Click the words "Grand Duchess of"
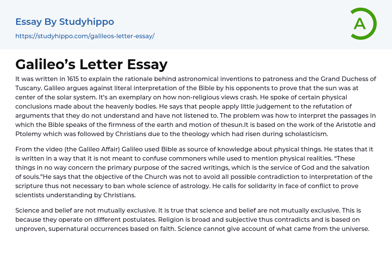The height and width of the screenshot is (255, 392). (346, 79)
